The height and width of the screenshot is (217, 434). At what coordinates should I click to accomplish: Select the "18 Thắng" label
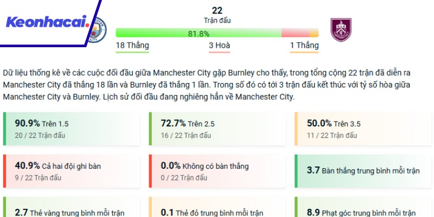coord(132,46)
